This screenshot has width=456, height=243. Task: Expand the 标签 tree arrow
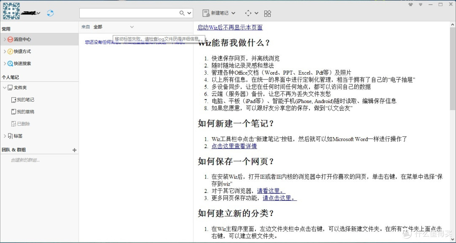point(5,136)
